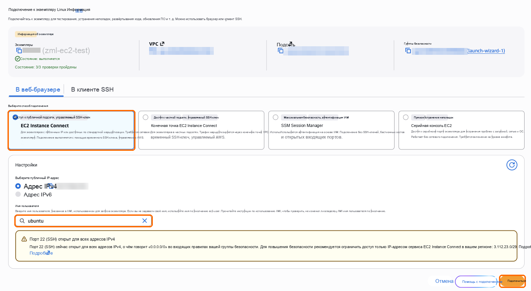Viewport: 531px width, 291px height.
Task: Open the В клиенте SSH tab
Action: tap(92, 90)
